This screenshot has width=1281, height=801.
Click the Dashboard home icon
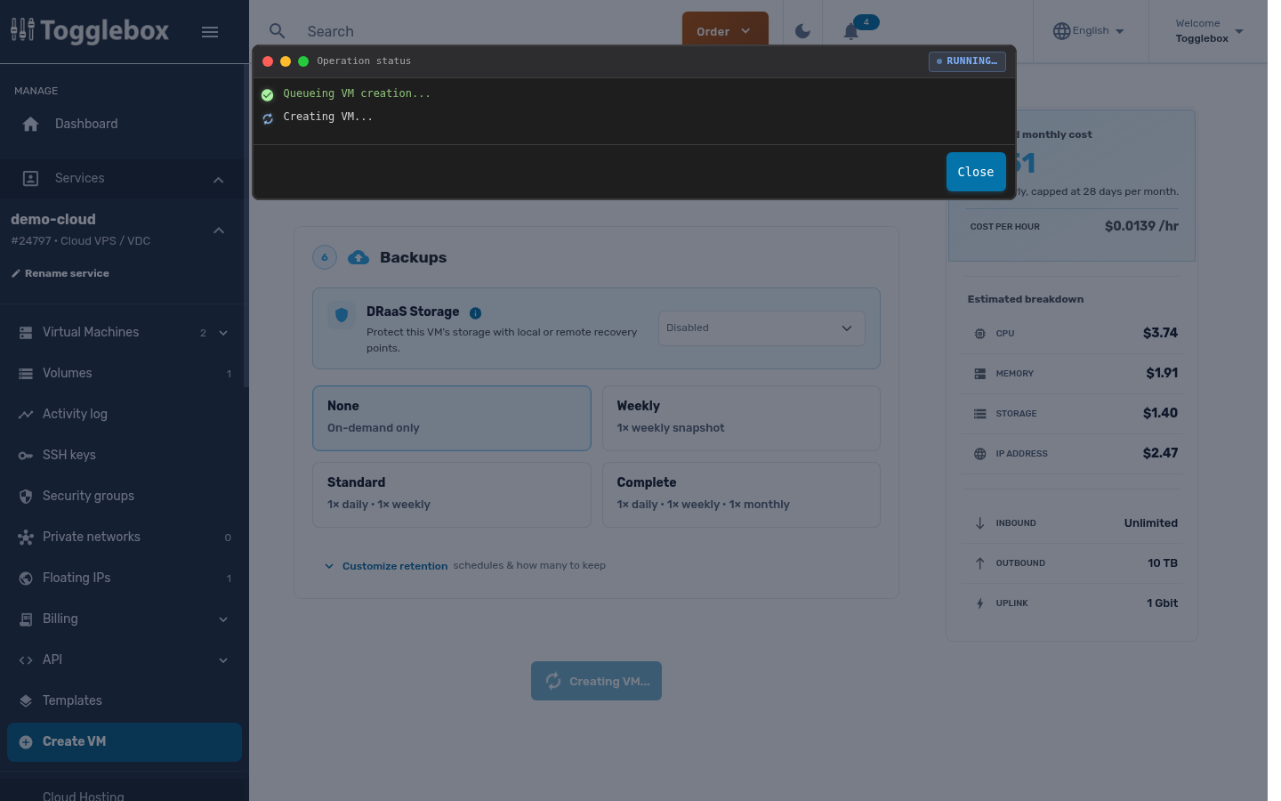pyautogui.click(x=30, y=124)
